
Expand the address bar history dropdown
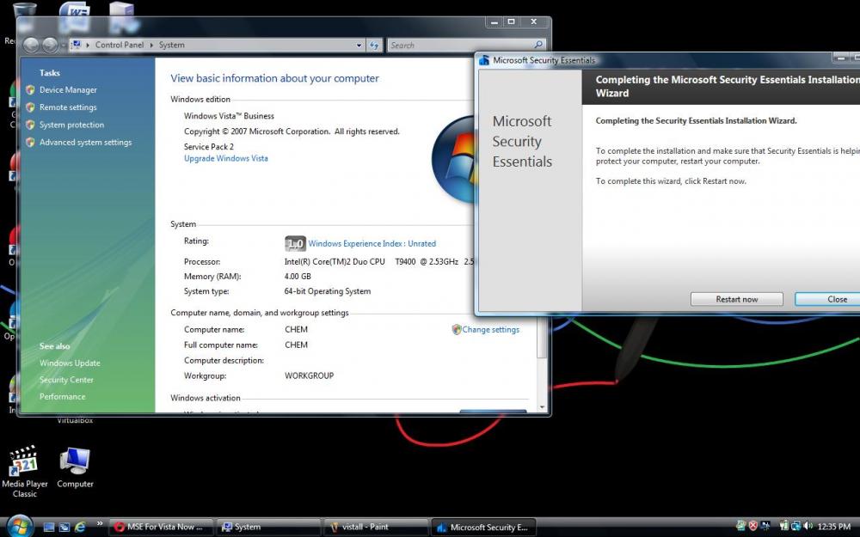(359, 45)
